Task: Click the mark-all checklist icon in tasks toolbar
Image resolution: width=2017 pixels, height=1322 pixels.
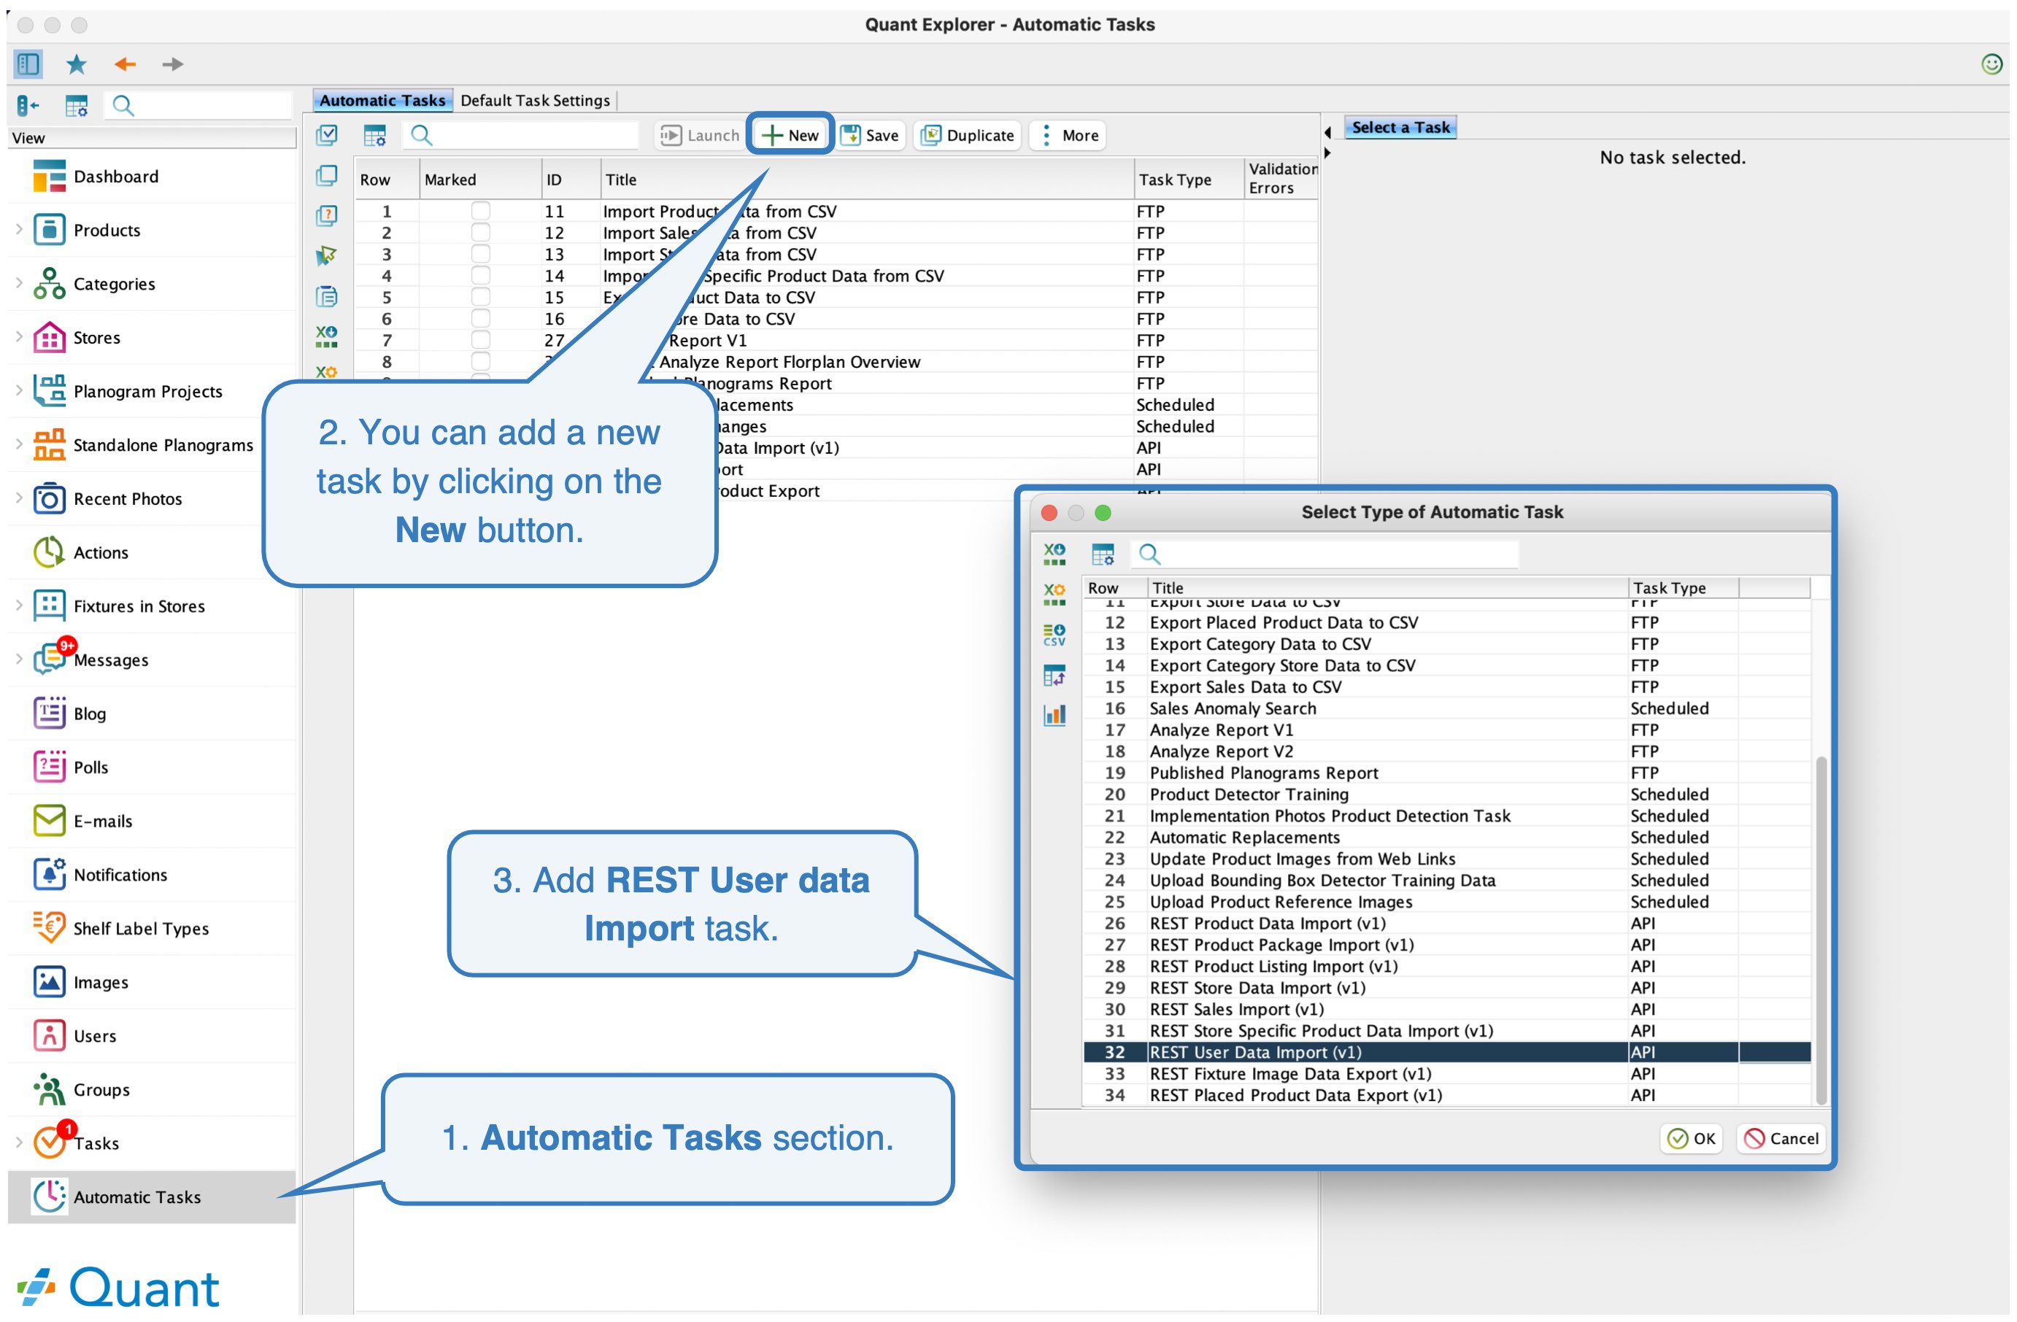Action: point(326,135)
